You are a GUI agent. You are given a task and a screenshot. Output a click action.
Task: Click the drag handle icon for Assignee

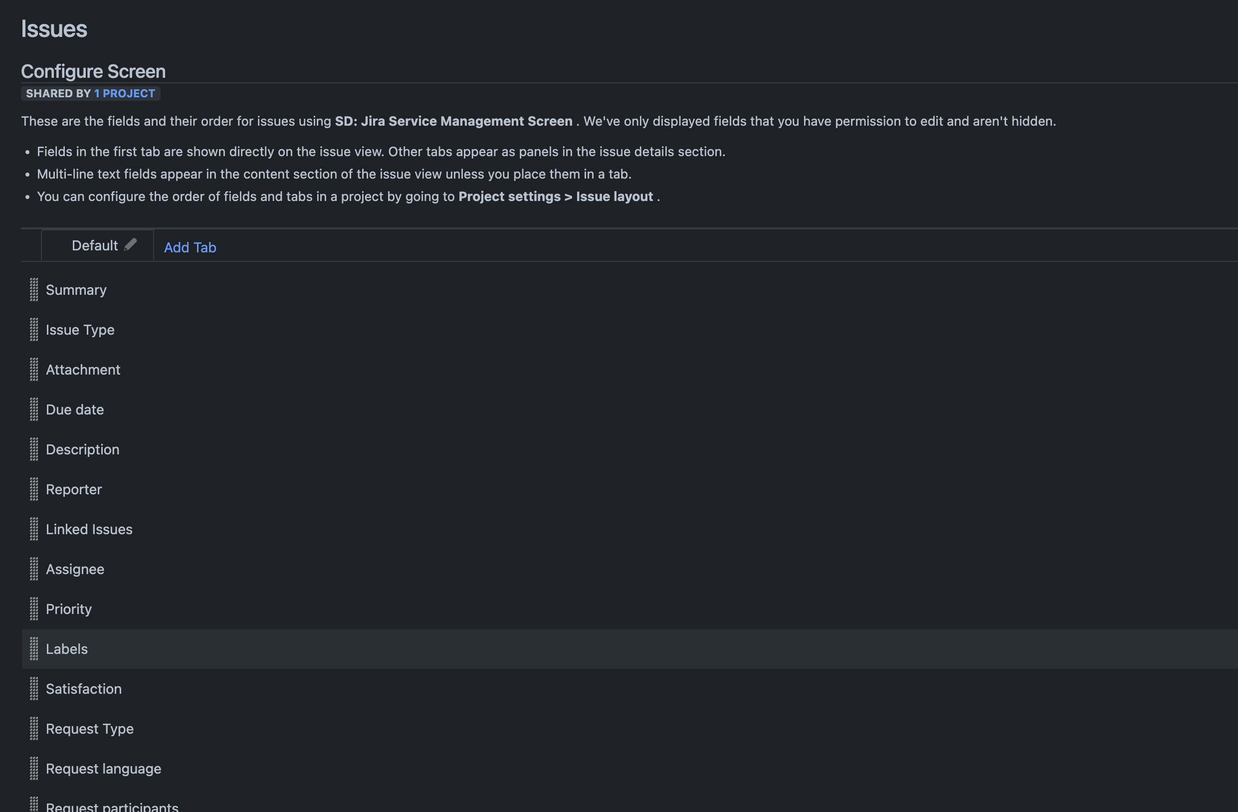pos(34,569)
